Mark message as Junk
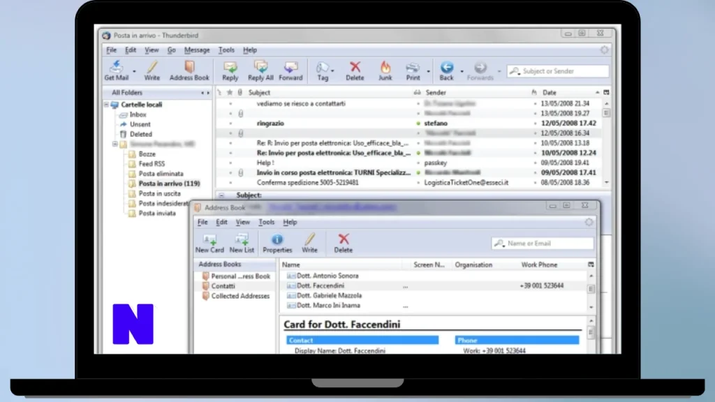Image resolution: width=715 pixels, height=402 pixels. tap(385, 71)
